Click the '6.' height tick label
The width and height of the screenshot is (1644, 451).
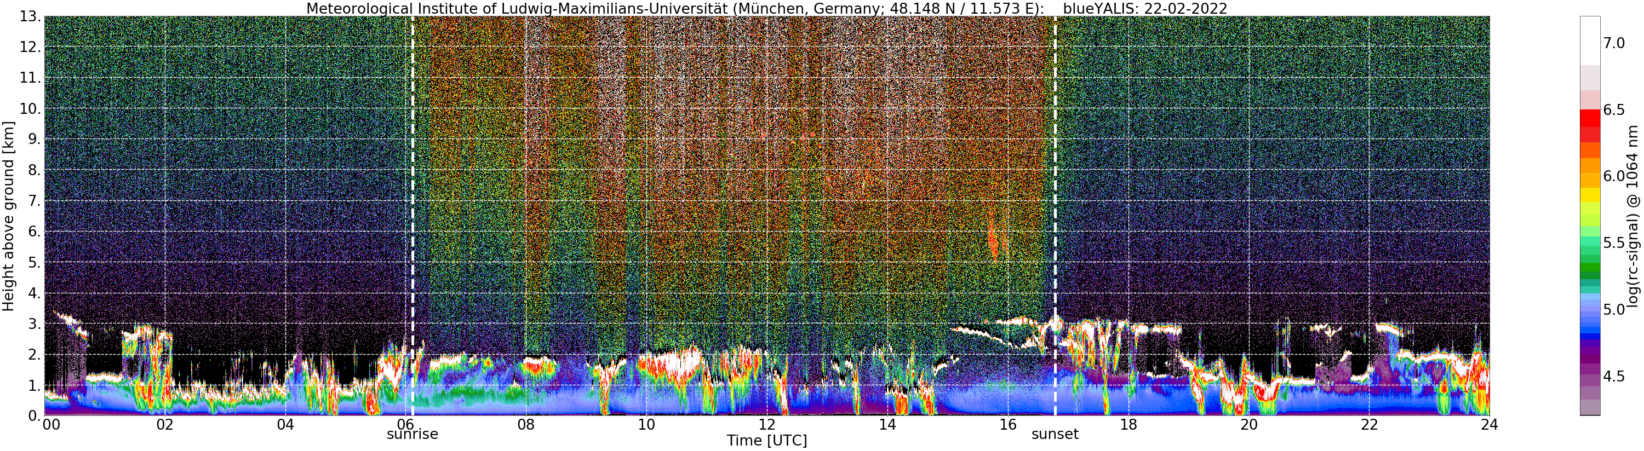tap(34, 232)
